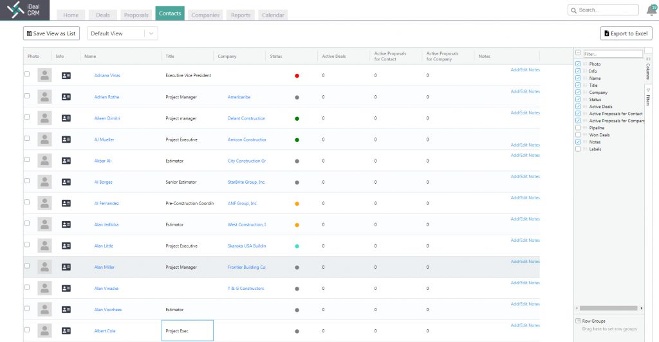Uncheck the Photo column checkbox
Image resolution: width=659 pixels, height=342 pixels.
pyautogui.click(x=578, y=64)
